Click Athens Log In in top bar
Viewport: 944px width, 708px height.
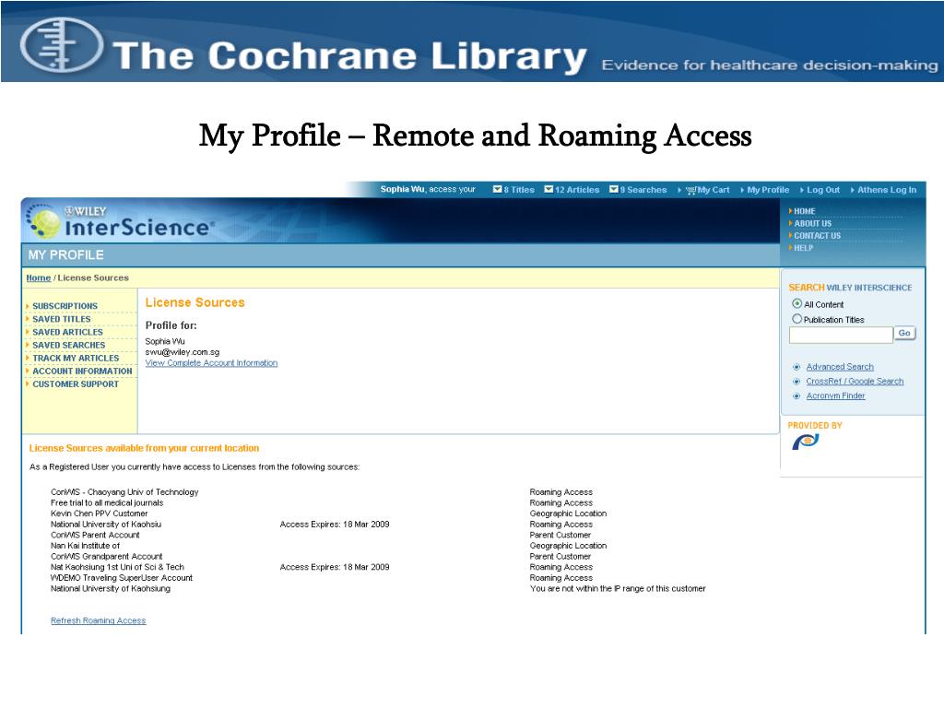pos(887,190)
